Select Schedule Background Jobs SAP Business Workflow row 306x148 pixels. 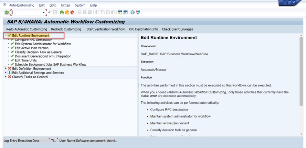[x=51, y=65]
